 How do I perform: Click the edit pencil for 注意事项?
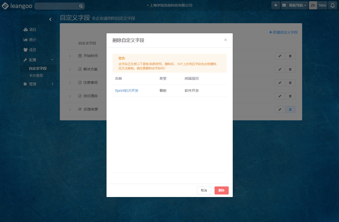(280, 83)
